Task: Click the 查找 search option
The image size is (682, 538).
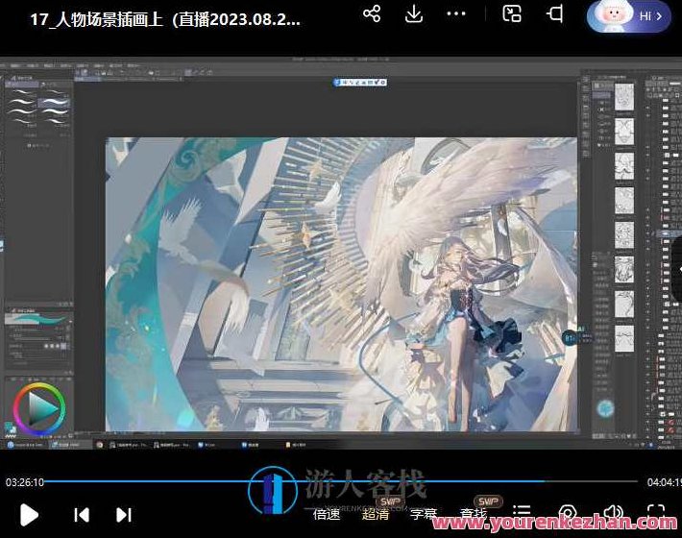Action: [x=474, y=514]
